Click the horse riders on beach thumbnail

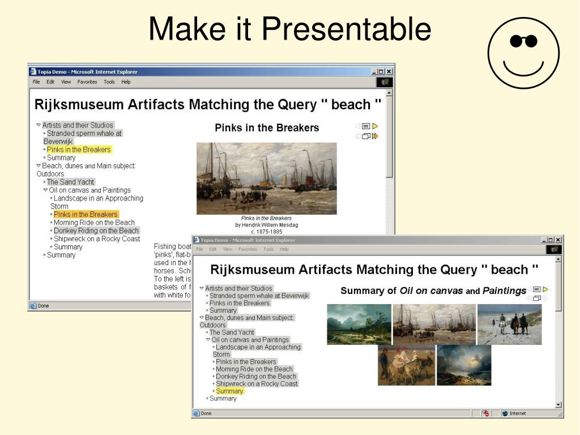pos(510,325)
